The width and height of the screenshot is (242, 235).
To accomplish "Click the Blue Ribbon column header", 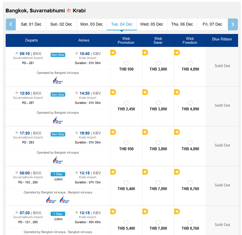I will 222,39.
